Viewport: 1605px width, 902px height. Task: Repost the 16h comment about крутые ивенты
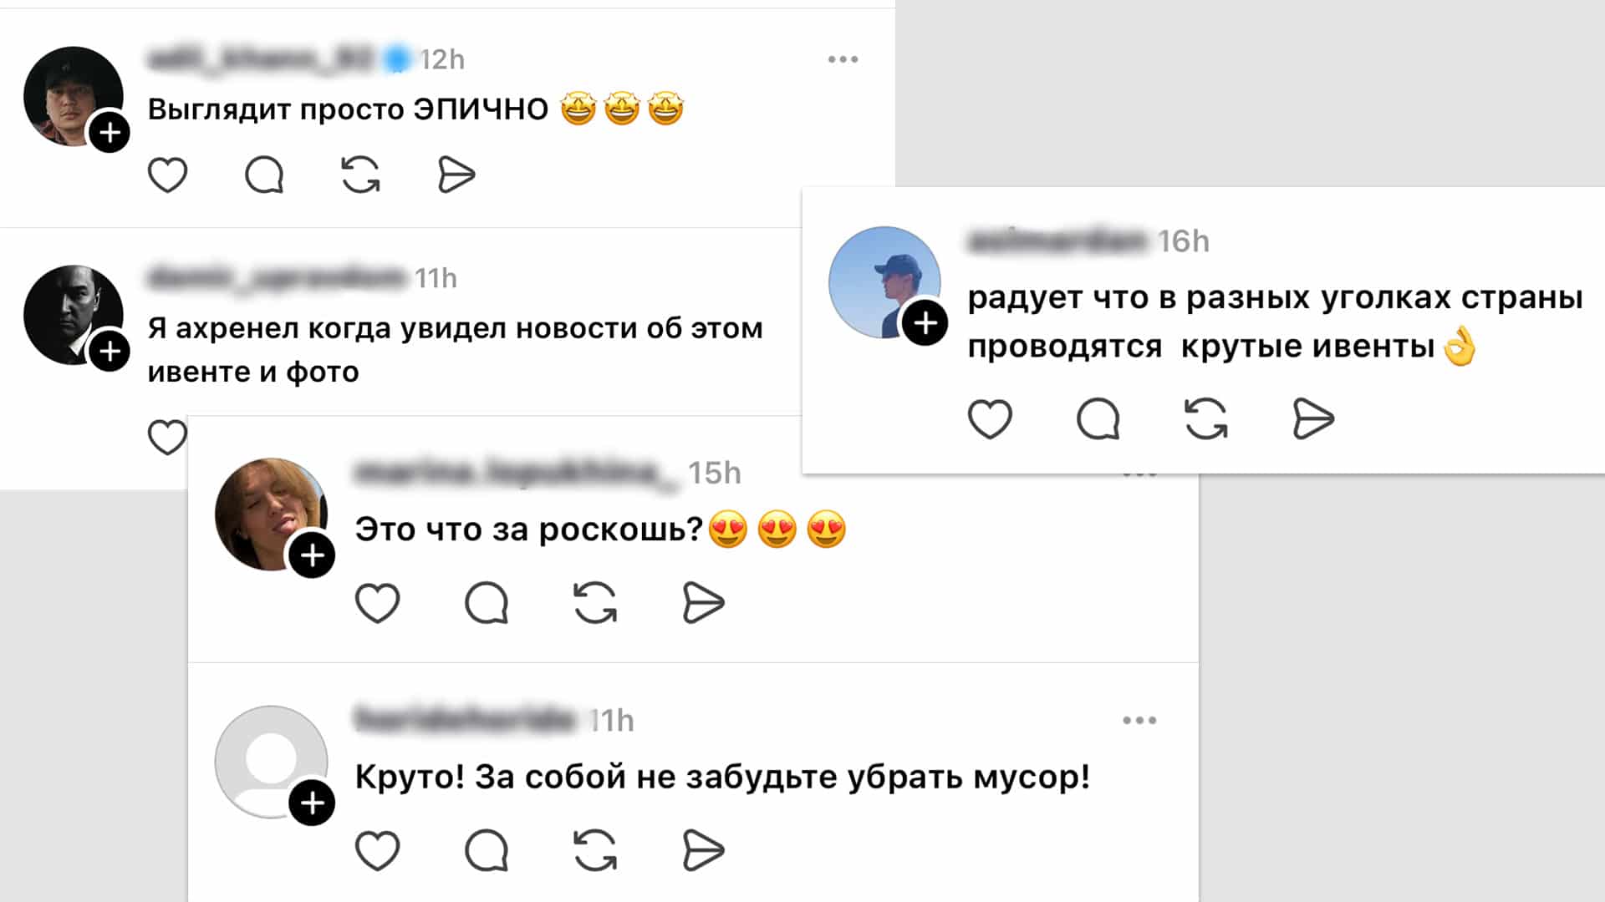pos(1205,418)
